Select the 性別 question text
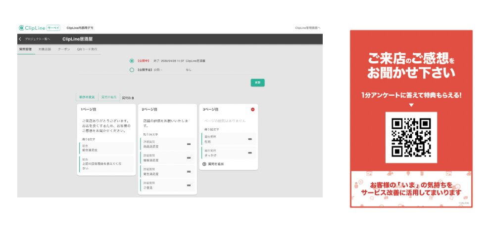Screen dimensions: 490x231 pyautogui.click(x=207, y=142)
